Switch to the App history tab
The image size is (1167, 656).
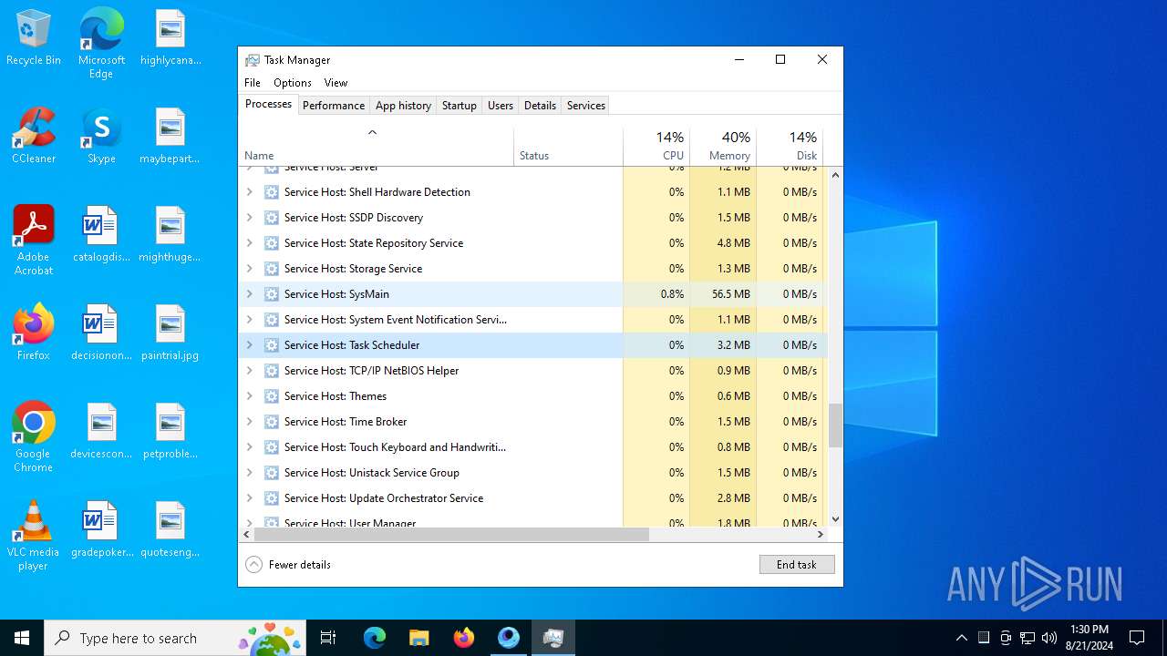pos(403,106)
